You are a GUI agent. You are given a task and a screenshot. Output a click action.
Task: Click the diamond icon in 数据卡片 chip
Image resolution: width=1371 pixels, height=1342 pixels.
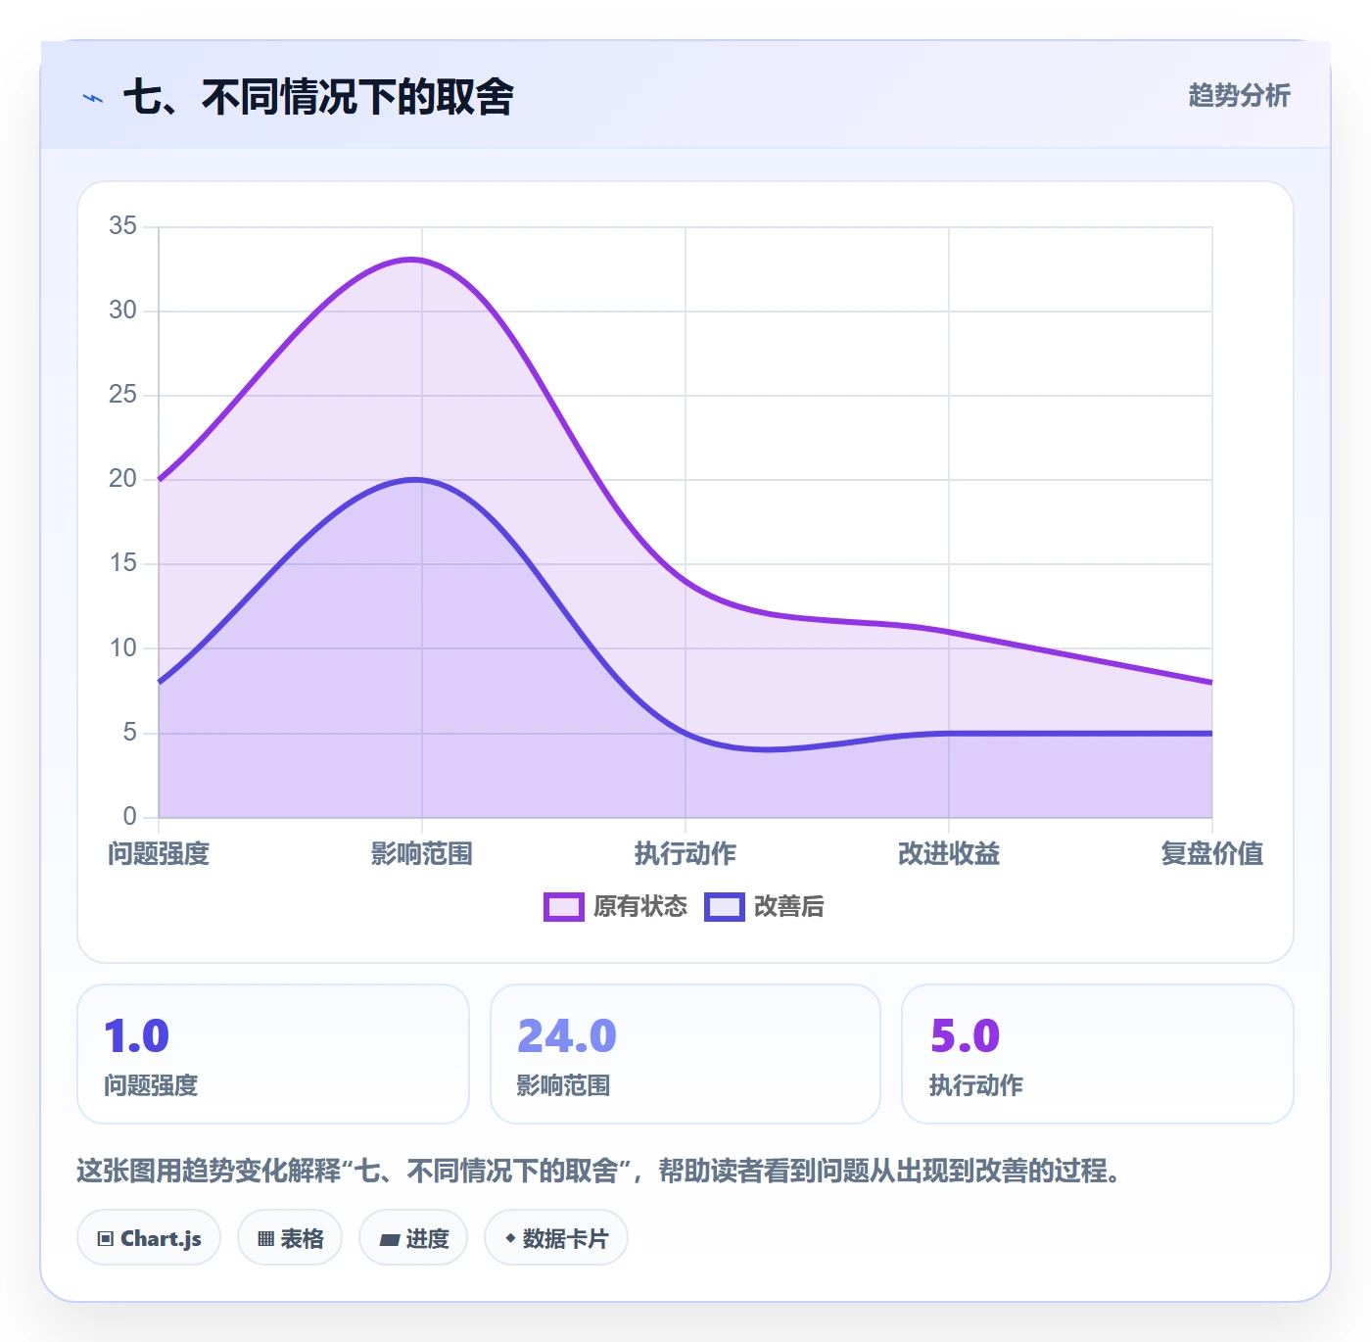[510, 1238]
